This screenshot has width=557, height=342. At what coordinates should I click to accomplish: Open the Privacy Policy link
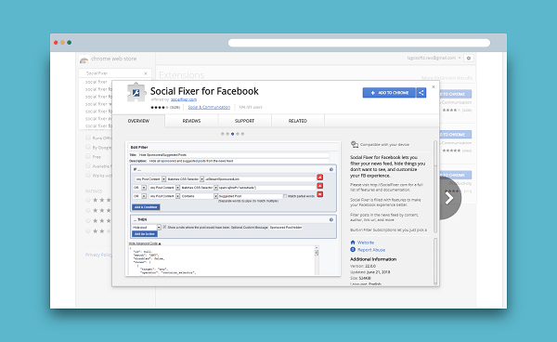click(98, 255)
